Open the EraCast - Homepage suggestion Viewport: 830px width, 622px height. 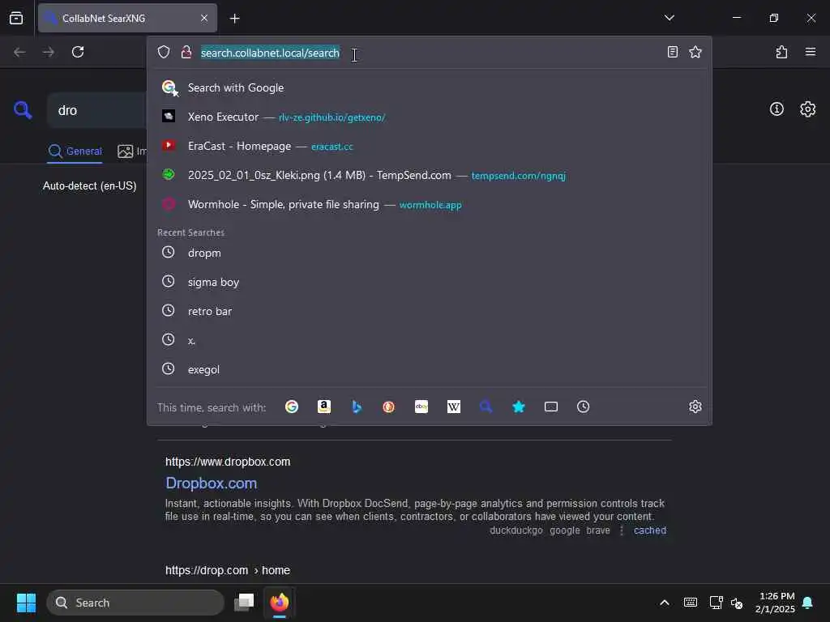(x=430, y=146)
